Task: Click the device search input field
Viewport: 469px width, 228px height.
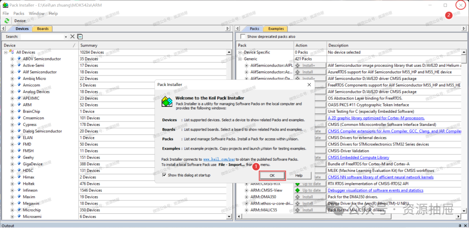Action: [42, 36]
